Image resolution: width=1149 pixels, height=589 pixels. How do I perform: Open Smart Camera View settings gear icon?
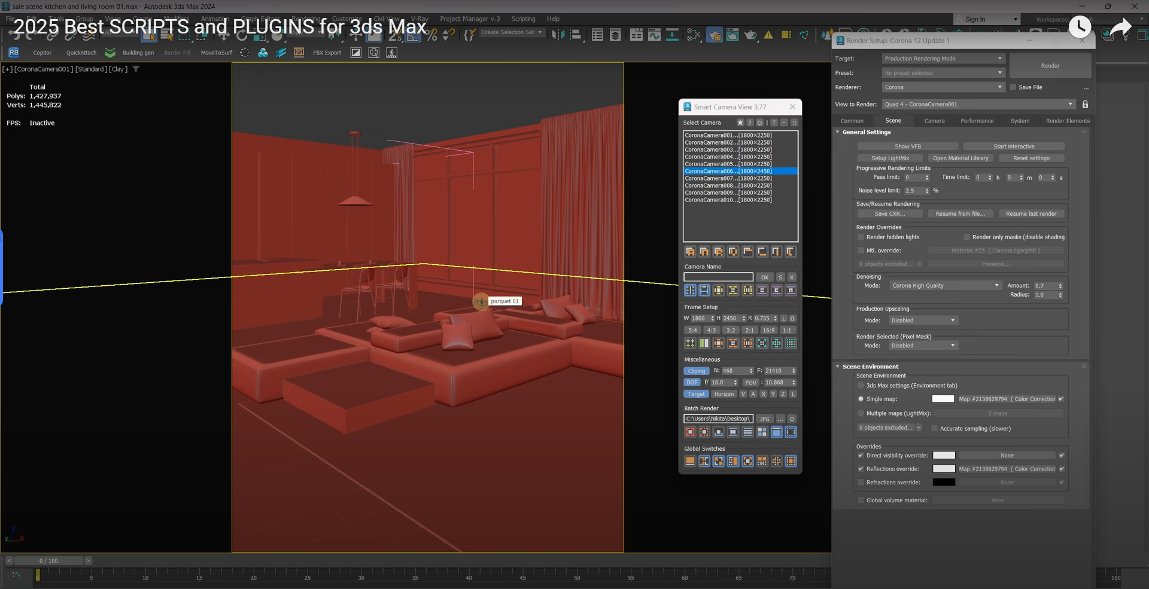point(760,123)
